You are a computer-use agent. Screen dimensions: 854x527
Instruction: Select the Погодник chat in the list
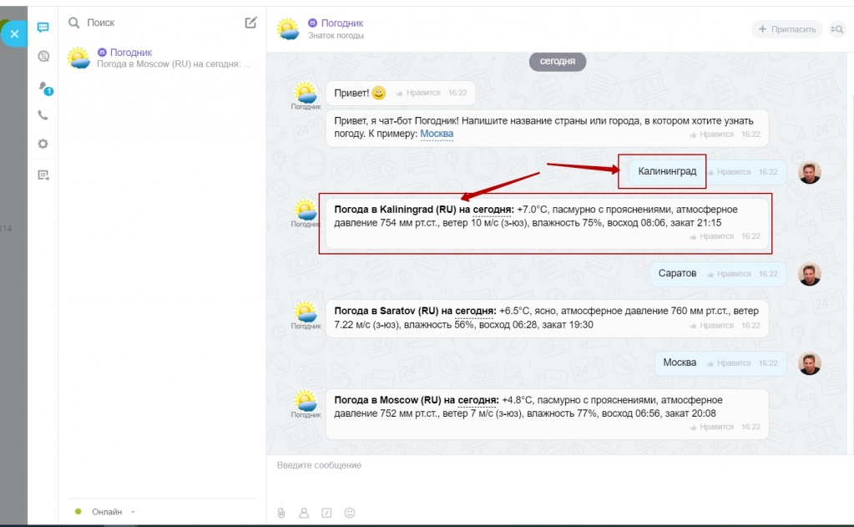(x=162, y=58)
